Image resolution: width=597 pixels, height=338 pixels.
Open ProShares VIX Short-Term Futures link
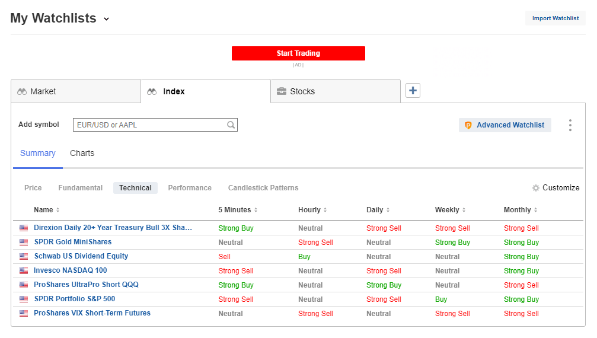coord(92,313)
